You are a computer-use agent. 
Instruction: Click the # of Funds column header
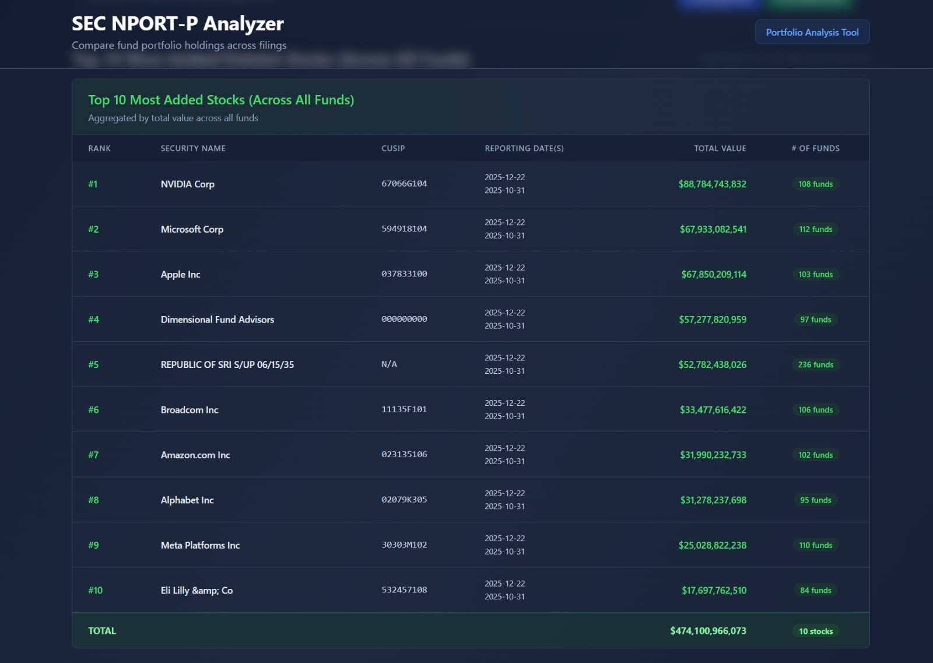click(x=815, y=148)
